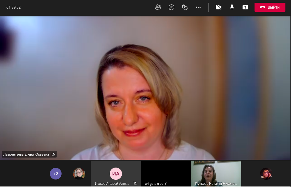This screenshot has width=291, height=187.
Task: Click the far-right round participant avatar
Action: [266, 174]
